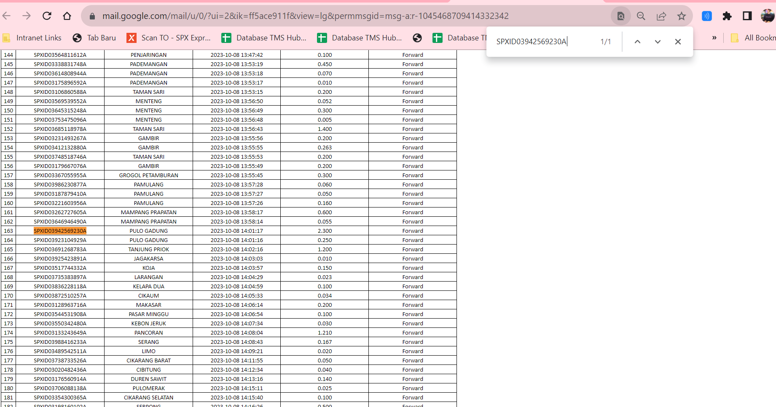
Task: Click row number 170
Action: pos(8,295)
